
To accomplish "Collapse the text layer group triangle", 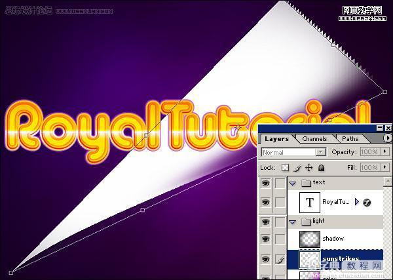I will [x=293, y=184].
